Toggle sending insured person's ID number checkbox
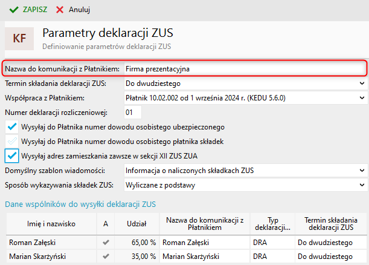 click(x=12, y=127)
